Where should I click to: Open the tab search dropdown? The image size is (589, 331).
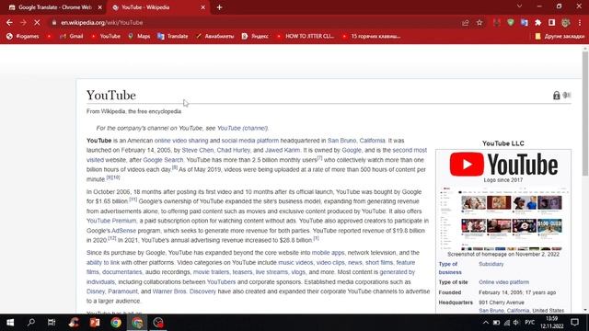(519, 6)
